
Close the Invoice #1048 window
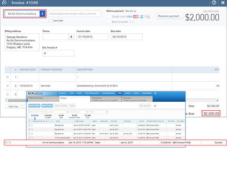pyautogui.click(x=223, y=3)
